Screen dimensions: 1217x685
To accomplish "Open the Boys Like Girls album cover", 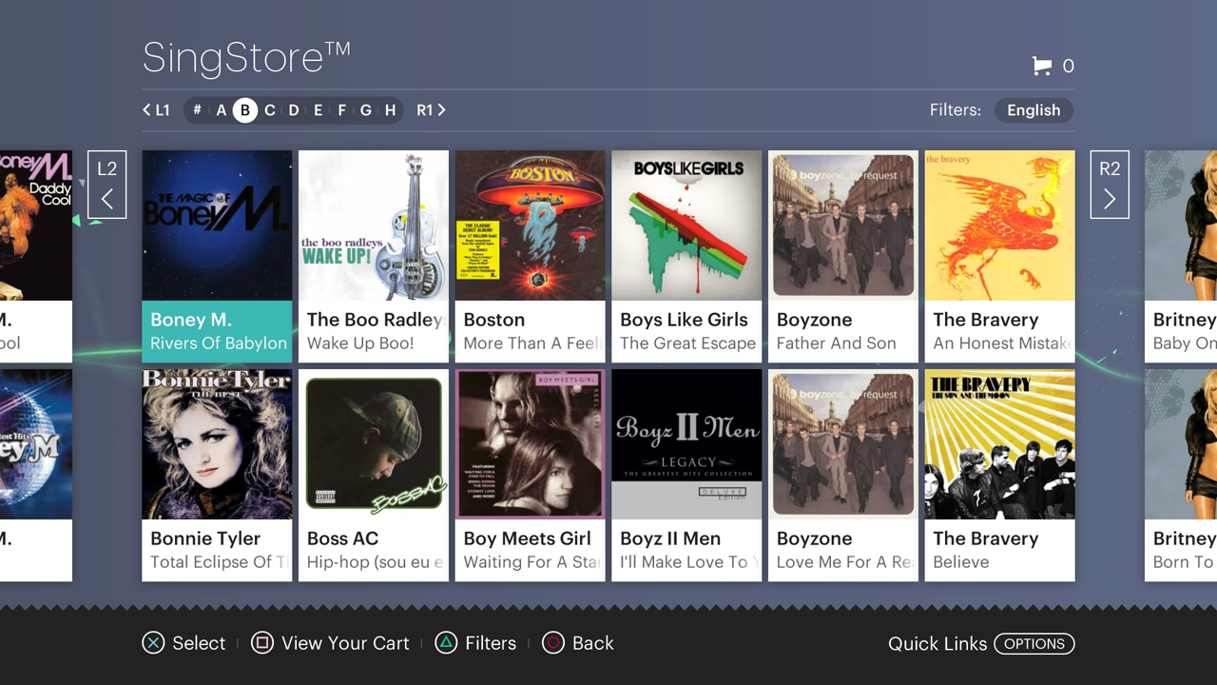I will (x=687, y=225).
